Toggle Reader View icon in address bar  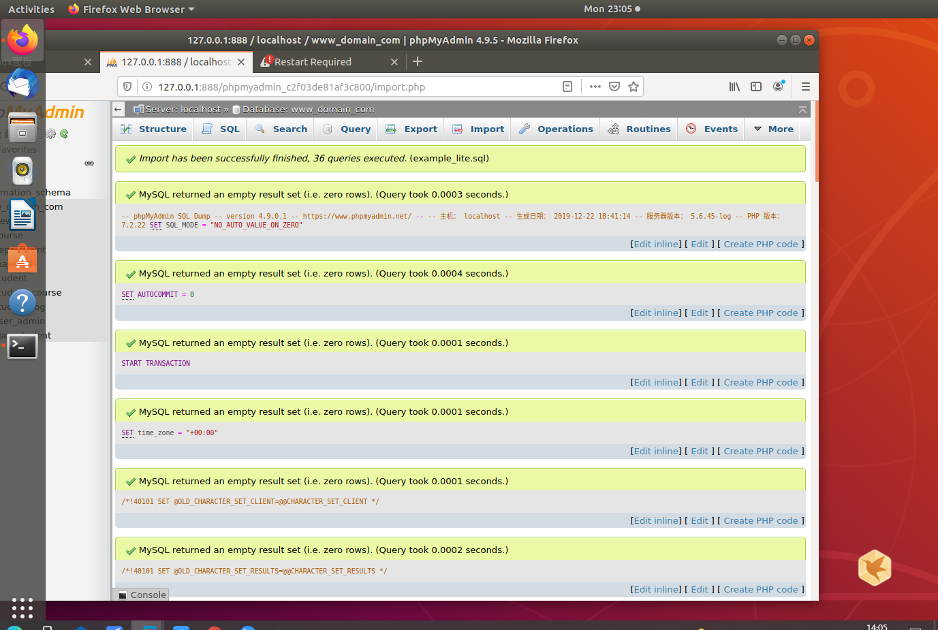(567, 86)
